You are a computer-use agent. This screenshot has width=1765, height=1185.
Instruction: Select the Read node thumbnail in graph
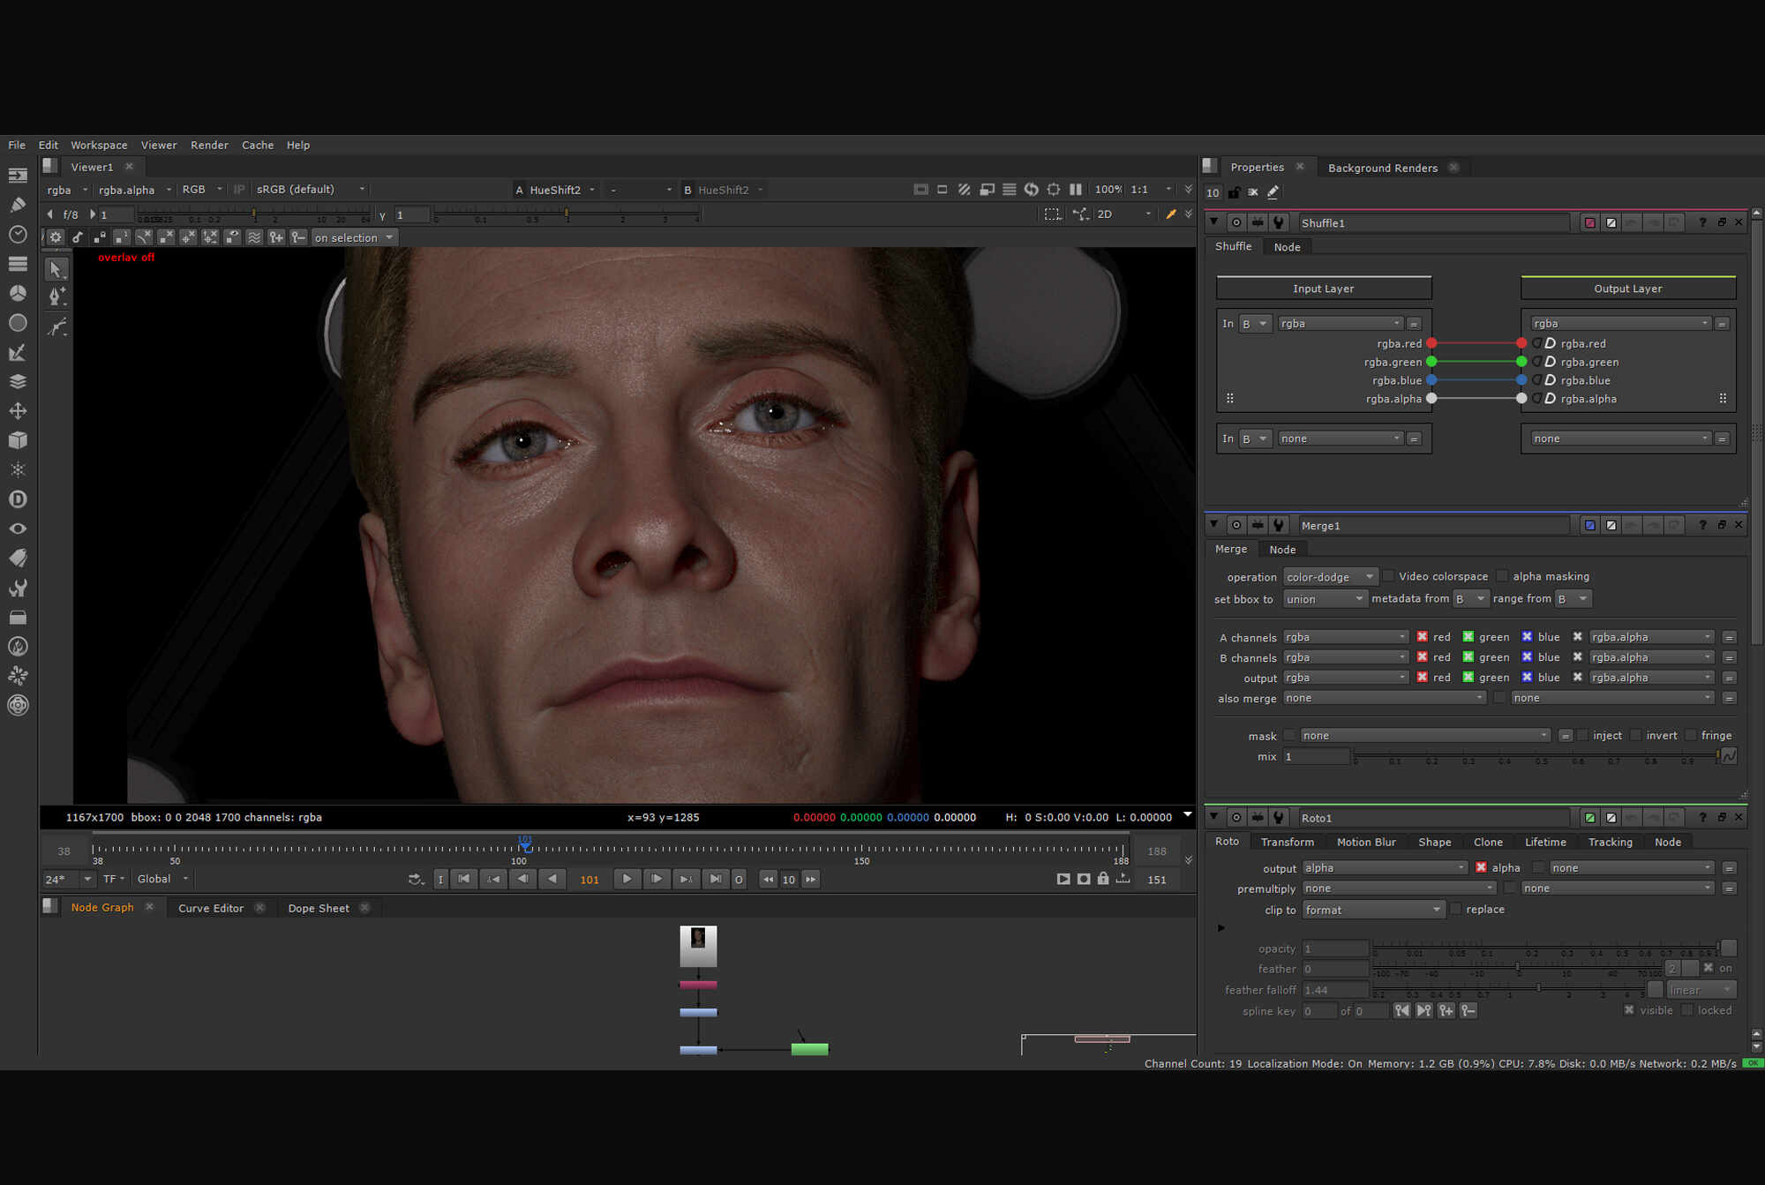point(698,946)
